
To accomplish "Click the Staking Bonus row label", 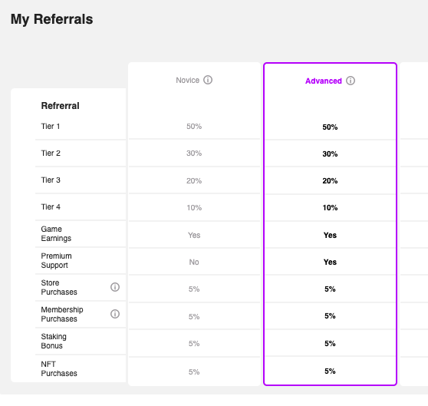I will [x=54, y=342].
